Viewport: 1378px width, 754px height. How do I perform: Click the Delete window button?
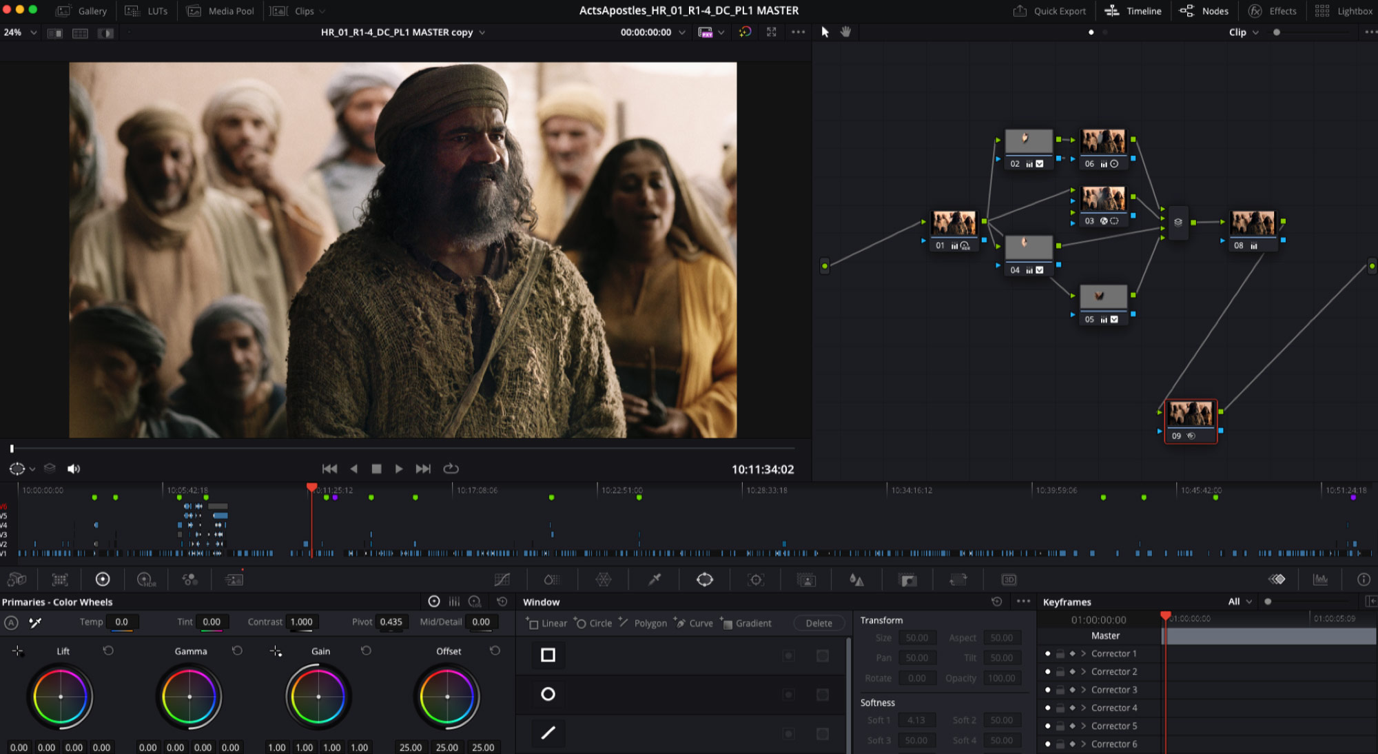(819, 623)
